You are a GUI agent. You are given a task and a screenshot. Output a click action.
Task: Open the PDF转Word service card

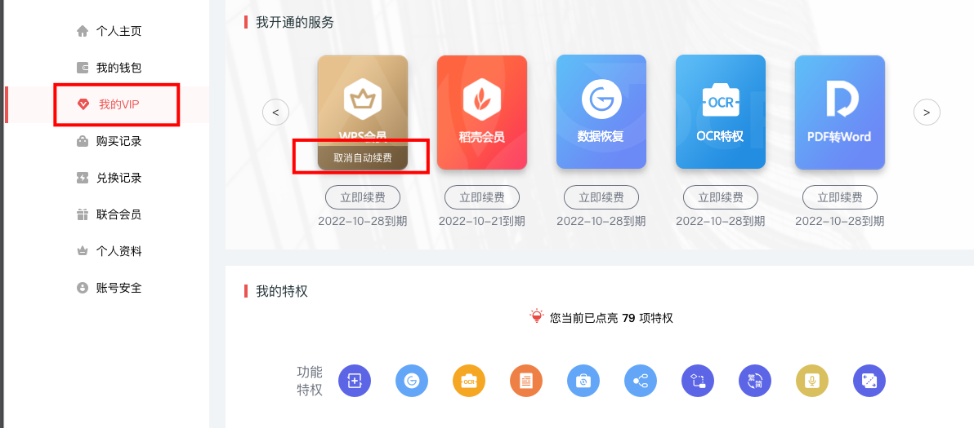(x=840, y=113)
